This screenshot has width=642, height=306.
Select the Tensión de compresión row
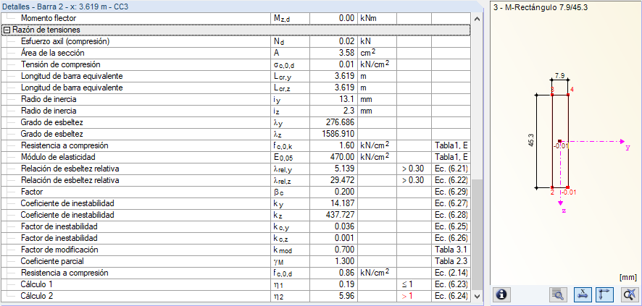(x=235, y=64)
